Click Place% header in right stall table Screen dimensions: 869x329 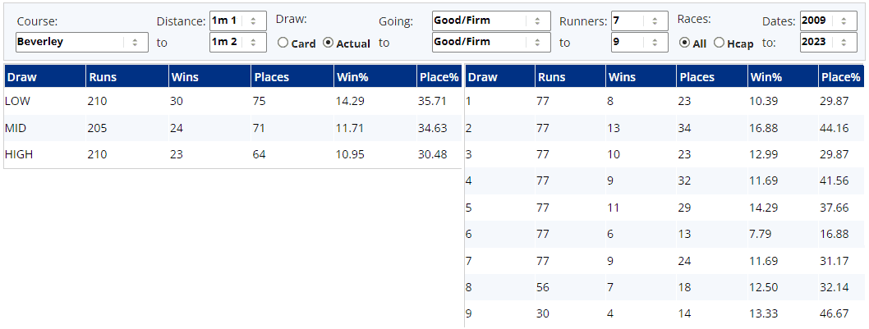[x=839, y=78]
